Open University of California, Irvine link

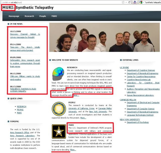(x=81, y=109)
